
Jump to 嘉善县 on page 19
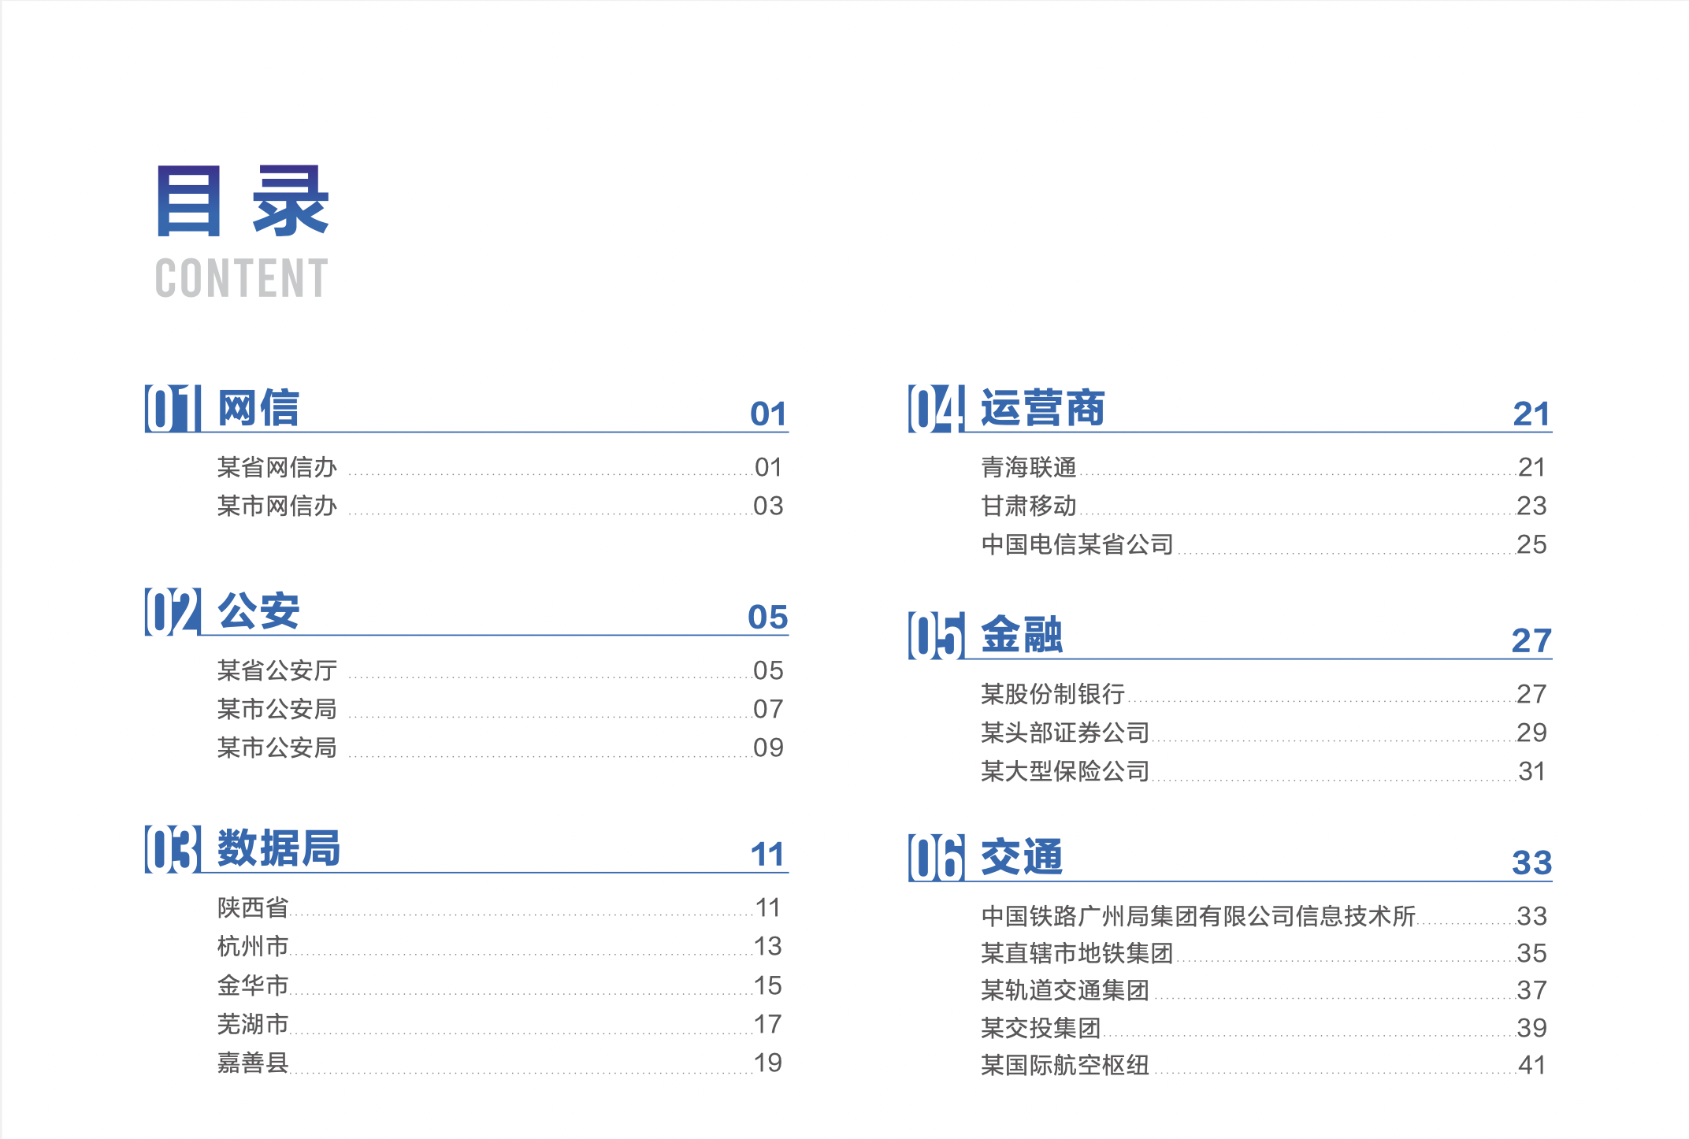252,1063
